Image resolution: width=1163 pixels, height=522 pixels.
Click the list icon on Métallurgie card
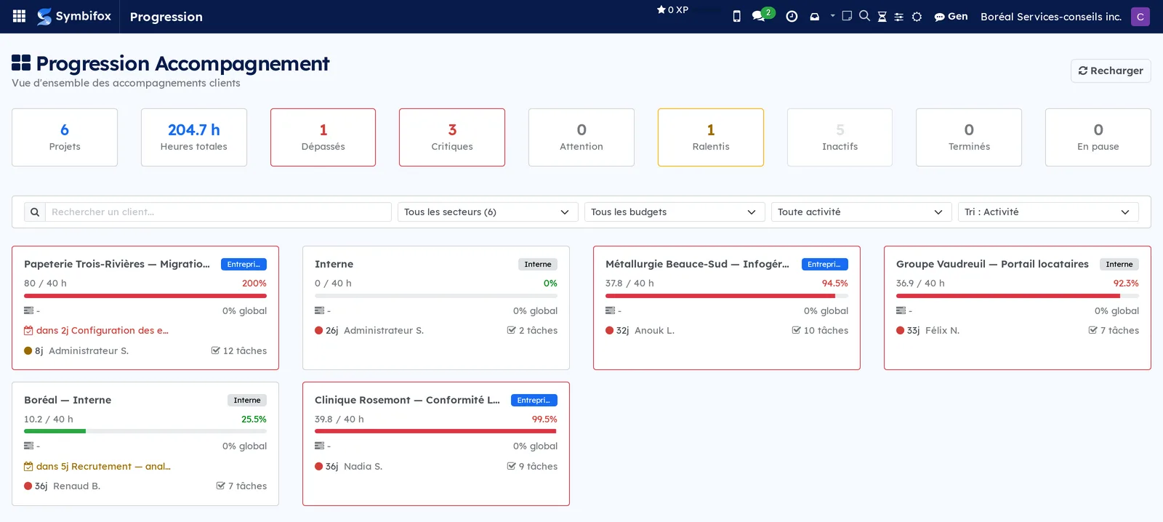point(610,310)
